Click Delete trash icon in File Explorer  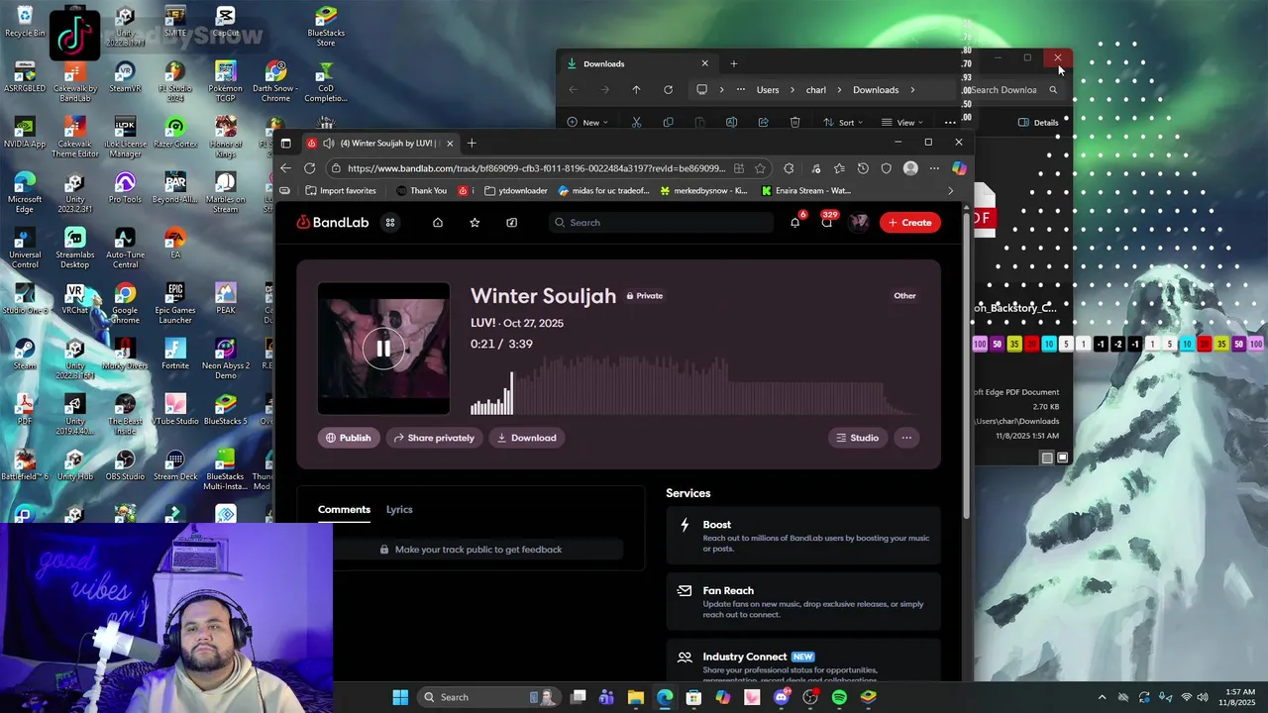(794, 123)
